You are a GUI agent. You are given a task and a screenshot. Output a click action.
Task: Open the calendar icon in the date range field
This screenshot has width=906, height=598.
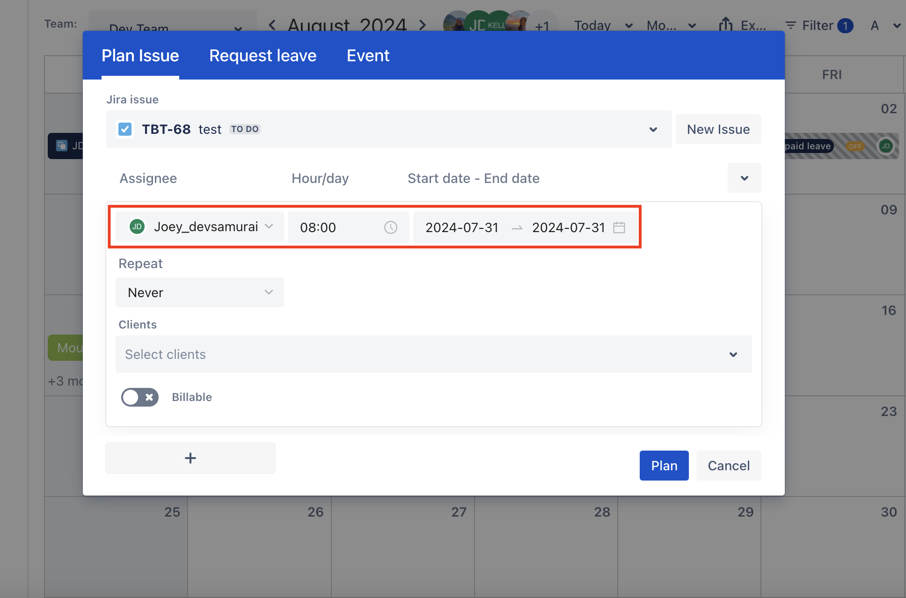coord(619,227)
